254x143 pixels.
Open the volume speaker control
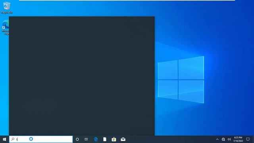point(229,139)
